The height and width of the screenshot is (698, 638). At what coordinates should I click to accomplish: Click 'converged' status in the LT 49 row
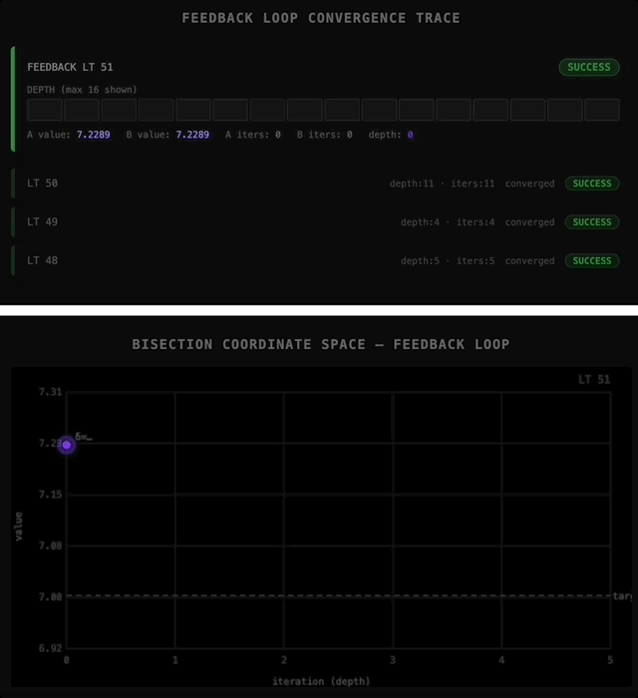tap(530, 222)
